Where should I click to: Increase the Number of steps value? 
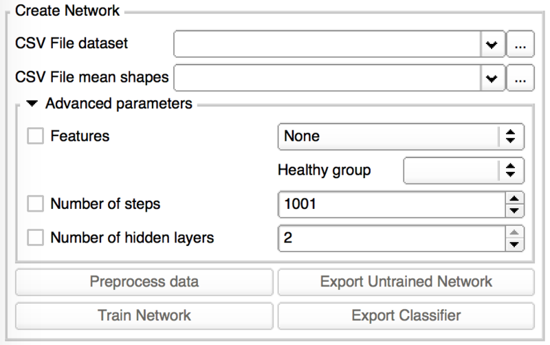click(514, 198)
